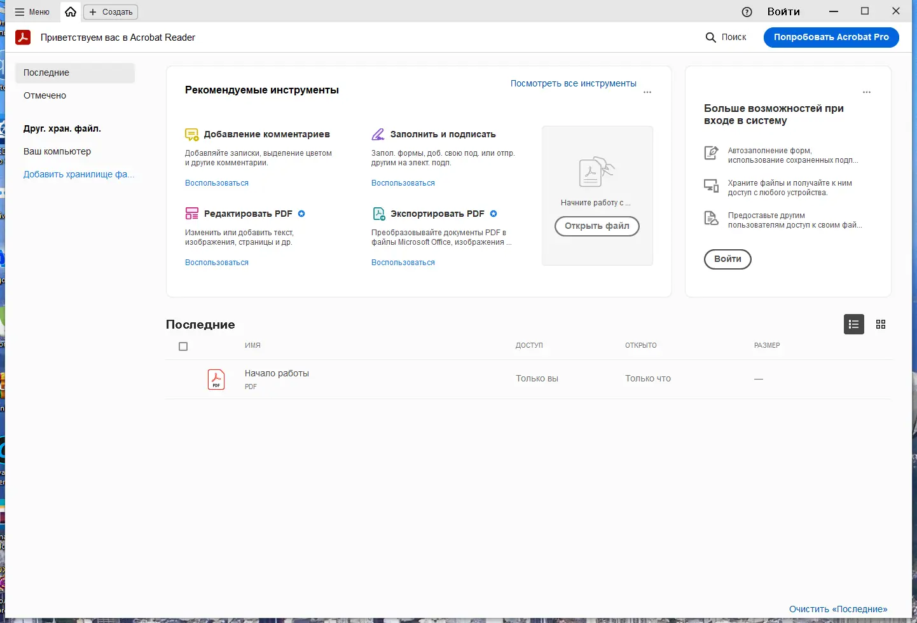Open the hamburger Меню button
The image size is (917, 623).
(32, 12)
